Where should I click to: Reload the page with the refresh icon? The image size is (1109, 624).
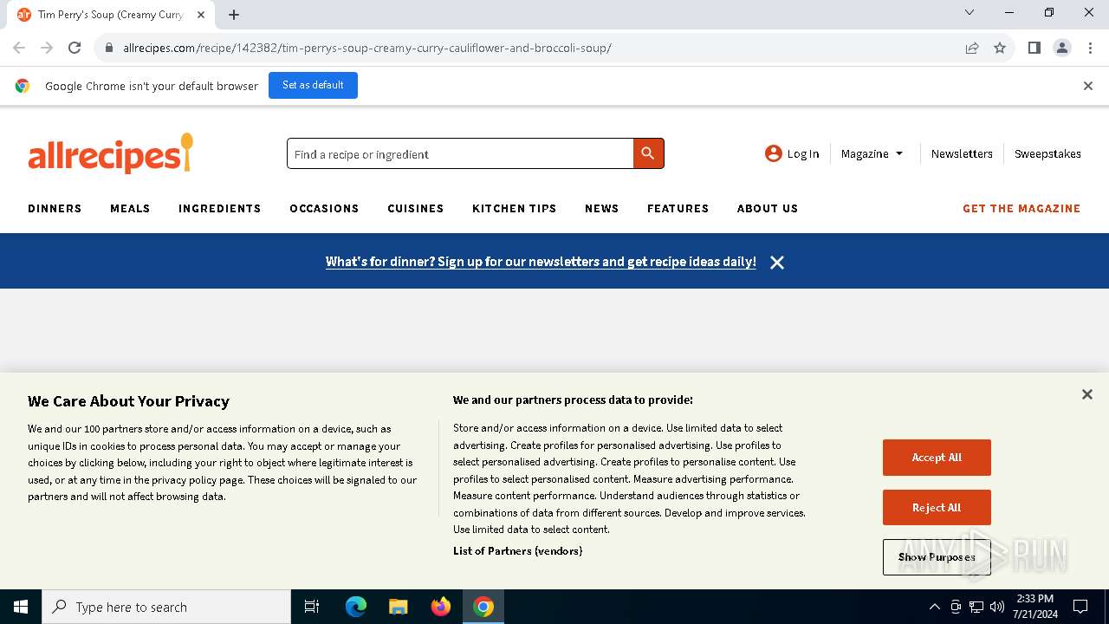(75, 48)
